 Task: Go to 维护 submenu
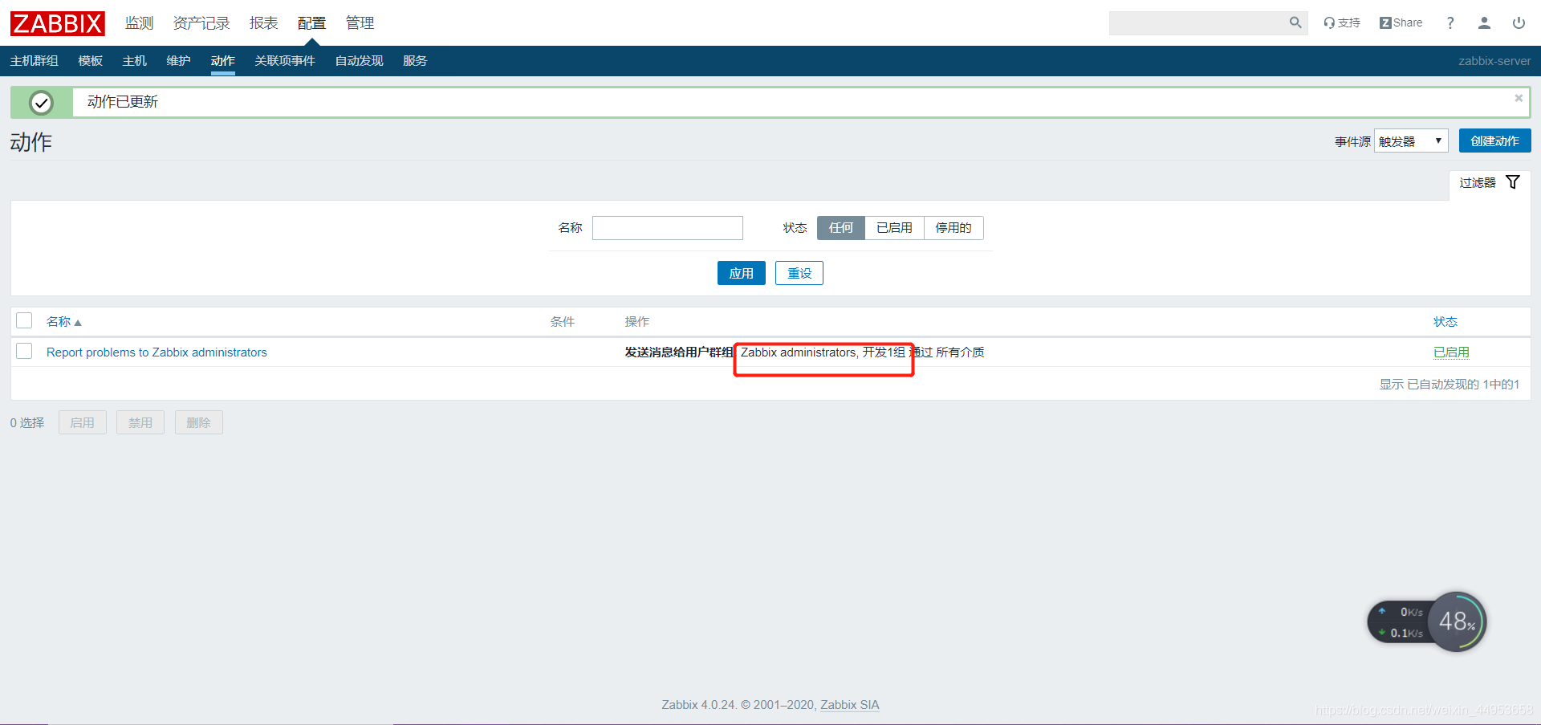(178, 61)
